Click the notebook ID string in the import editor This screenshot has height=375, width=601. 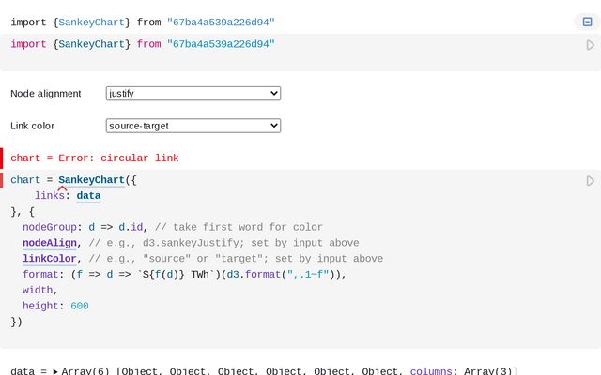coord(221,44)
